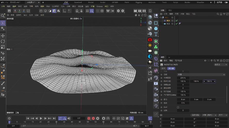229x128 pixels.
Task: Collapse the top object tree node
Action: tap(160, 18)
